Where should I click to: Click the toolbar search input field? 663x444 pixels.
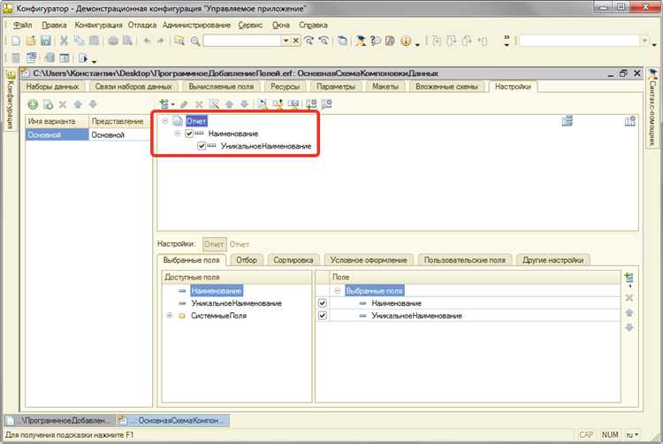[243, 41]
